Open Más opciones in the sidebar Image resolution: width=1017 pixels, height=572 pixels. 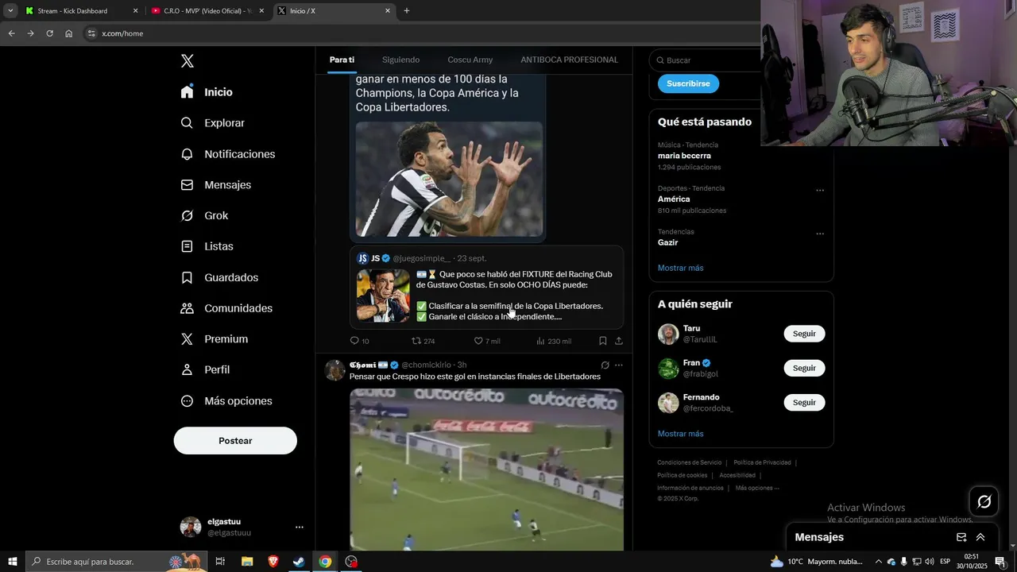pyautogui.click(x=226, y=401)
